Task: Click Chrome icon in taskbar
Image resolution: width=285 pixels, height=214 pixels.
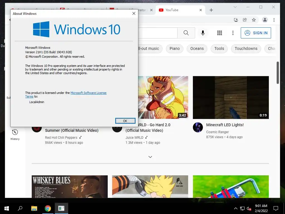Action: [x=48, y=208]
